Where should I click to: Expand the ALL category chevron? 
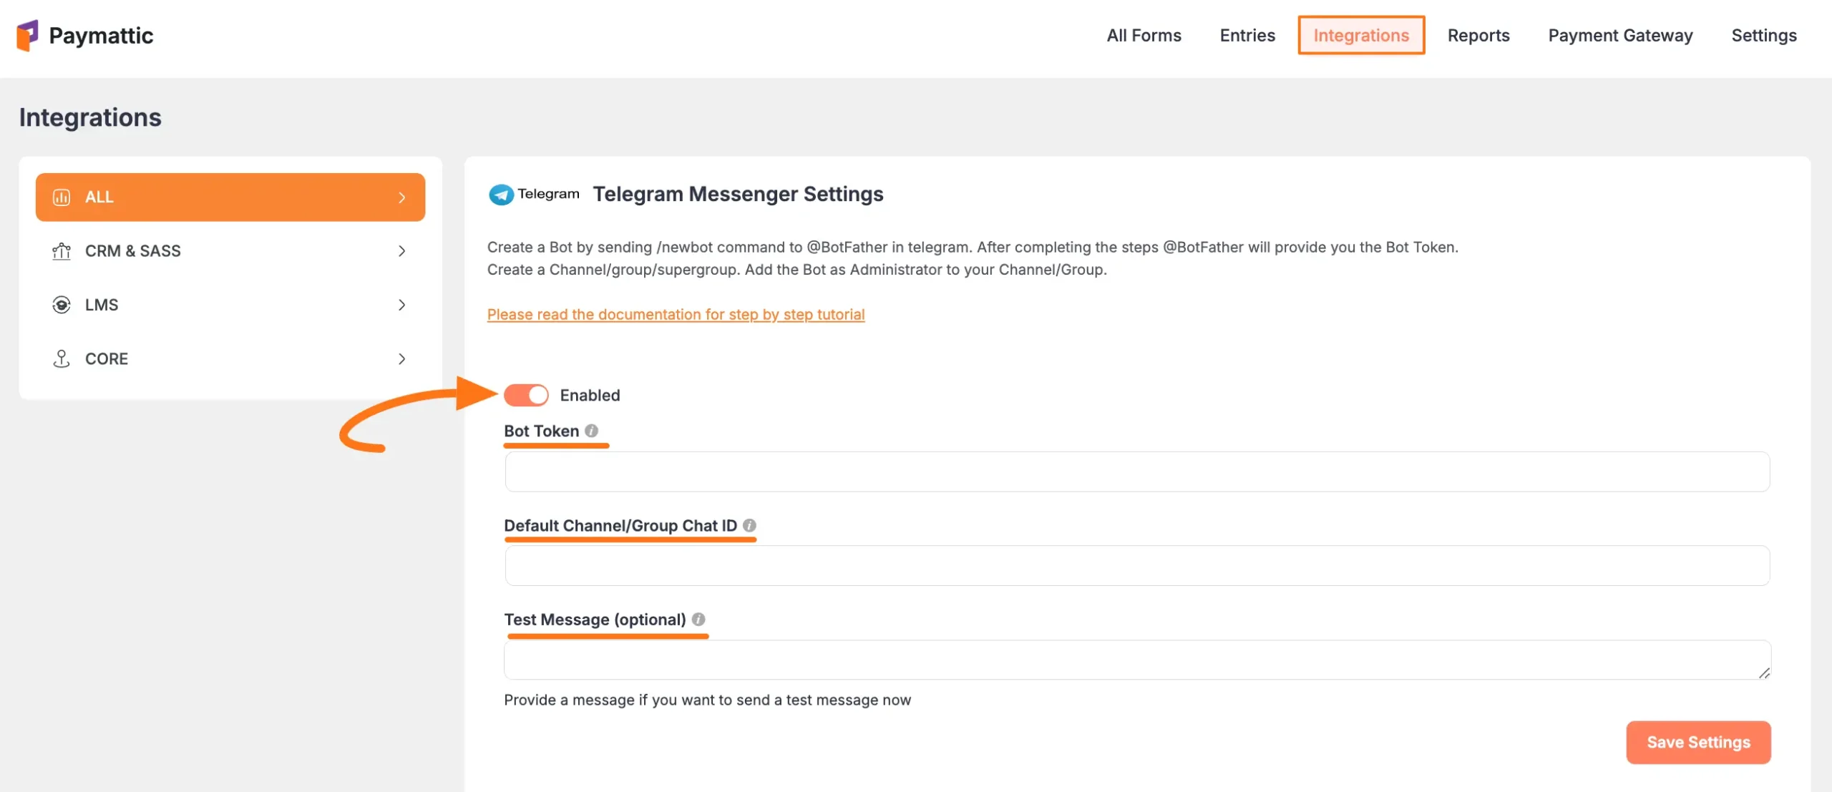coord(401,197)
